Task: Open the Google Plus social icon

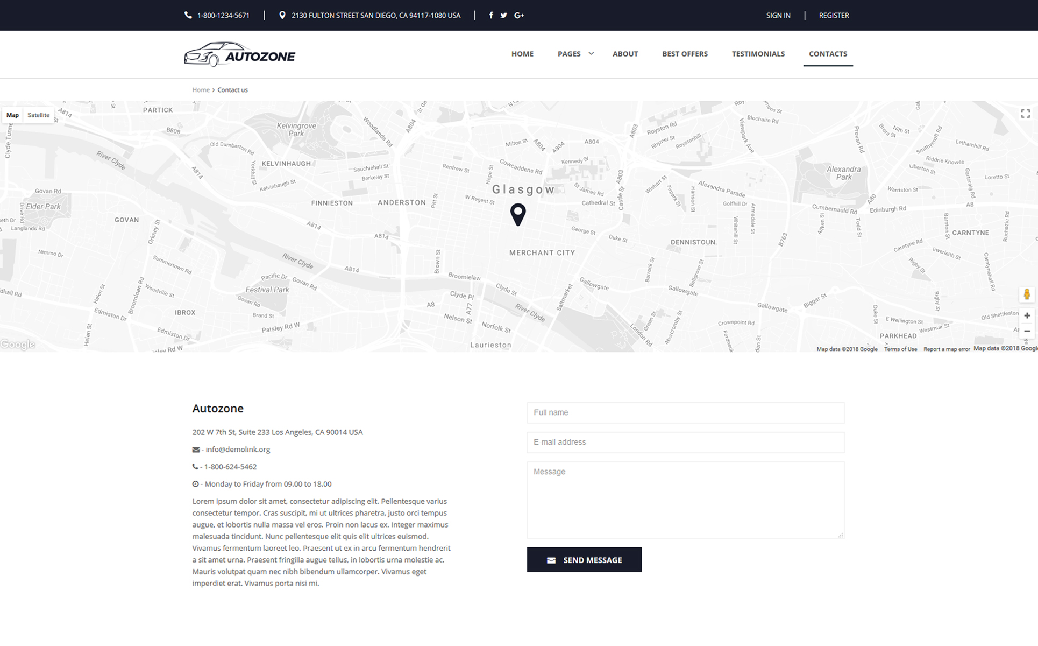Action: [519, 15]
